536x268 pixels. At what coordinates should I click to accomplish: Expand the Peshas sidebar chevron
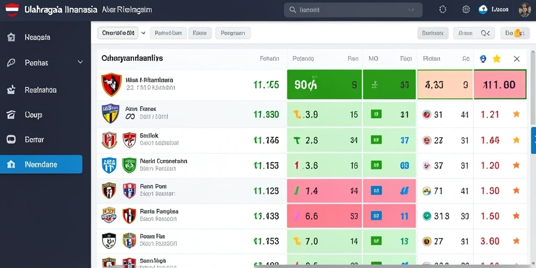click(x=80, y=62)
